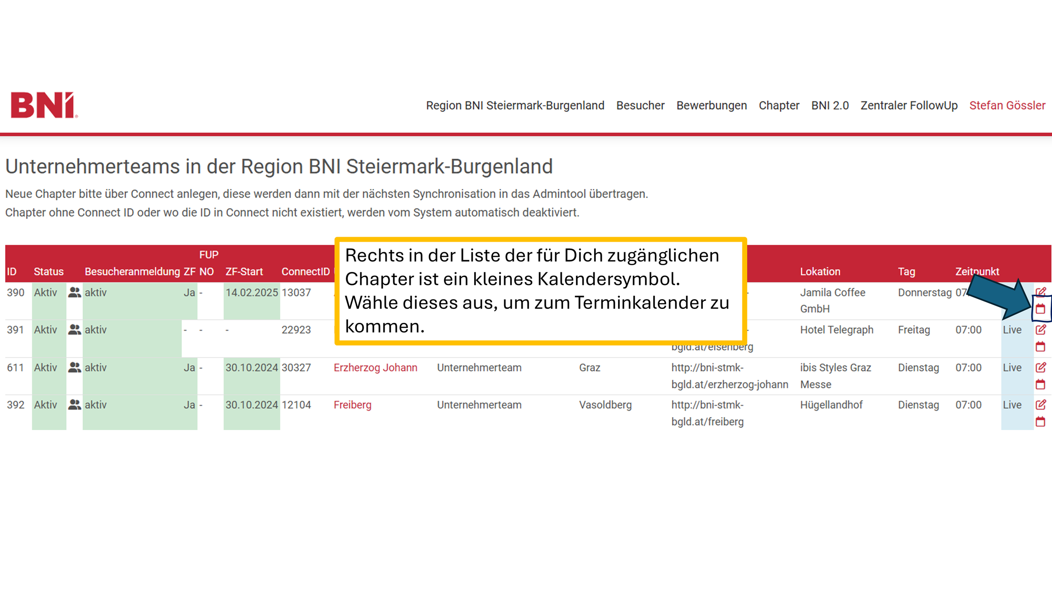Open calendar icon for Erzherzog Johann

click(1040, 384)
